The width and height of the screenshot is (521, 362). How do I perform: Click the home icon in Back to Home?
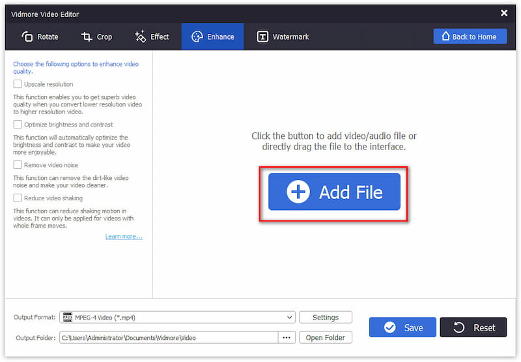click(446, 37)
